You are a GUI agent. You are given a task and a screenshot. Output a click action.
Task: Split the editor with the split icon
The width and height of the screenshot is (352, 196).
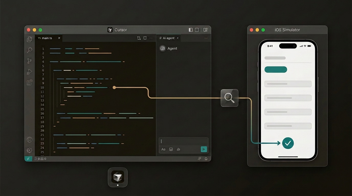(145, 38)
